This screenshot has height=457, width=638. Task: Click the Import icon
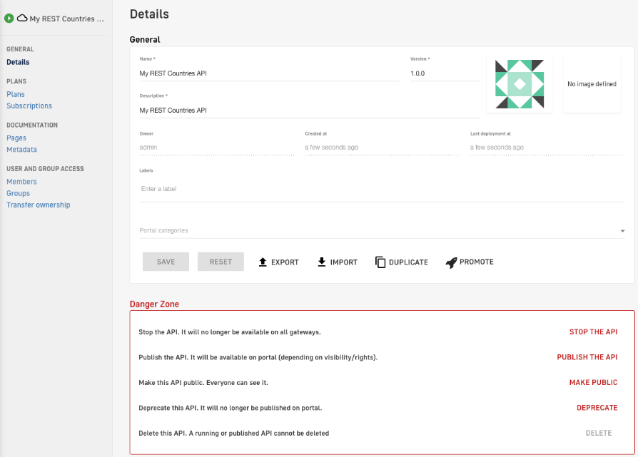pos(321,262)
